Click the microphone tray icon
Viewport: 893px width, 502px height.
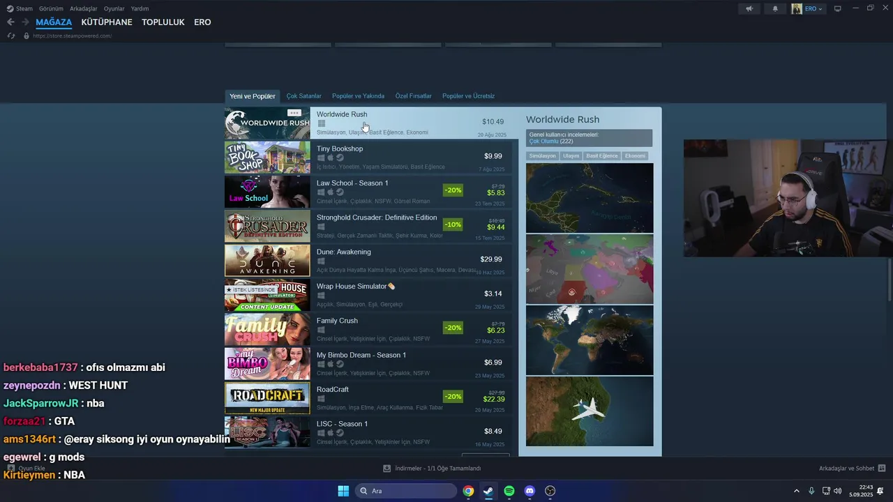[811, 491]
